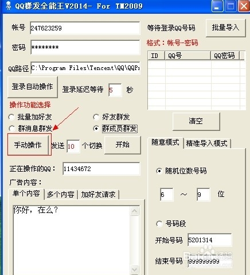Click the 登录延迟等待 seconds field

point(115,90)
